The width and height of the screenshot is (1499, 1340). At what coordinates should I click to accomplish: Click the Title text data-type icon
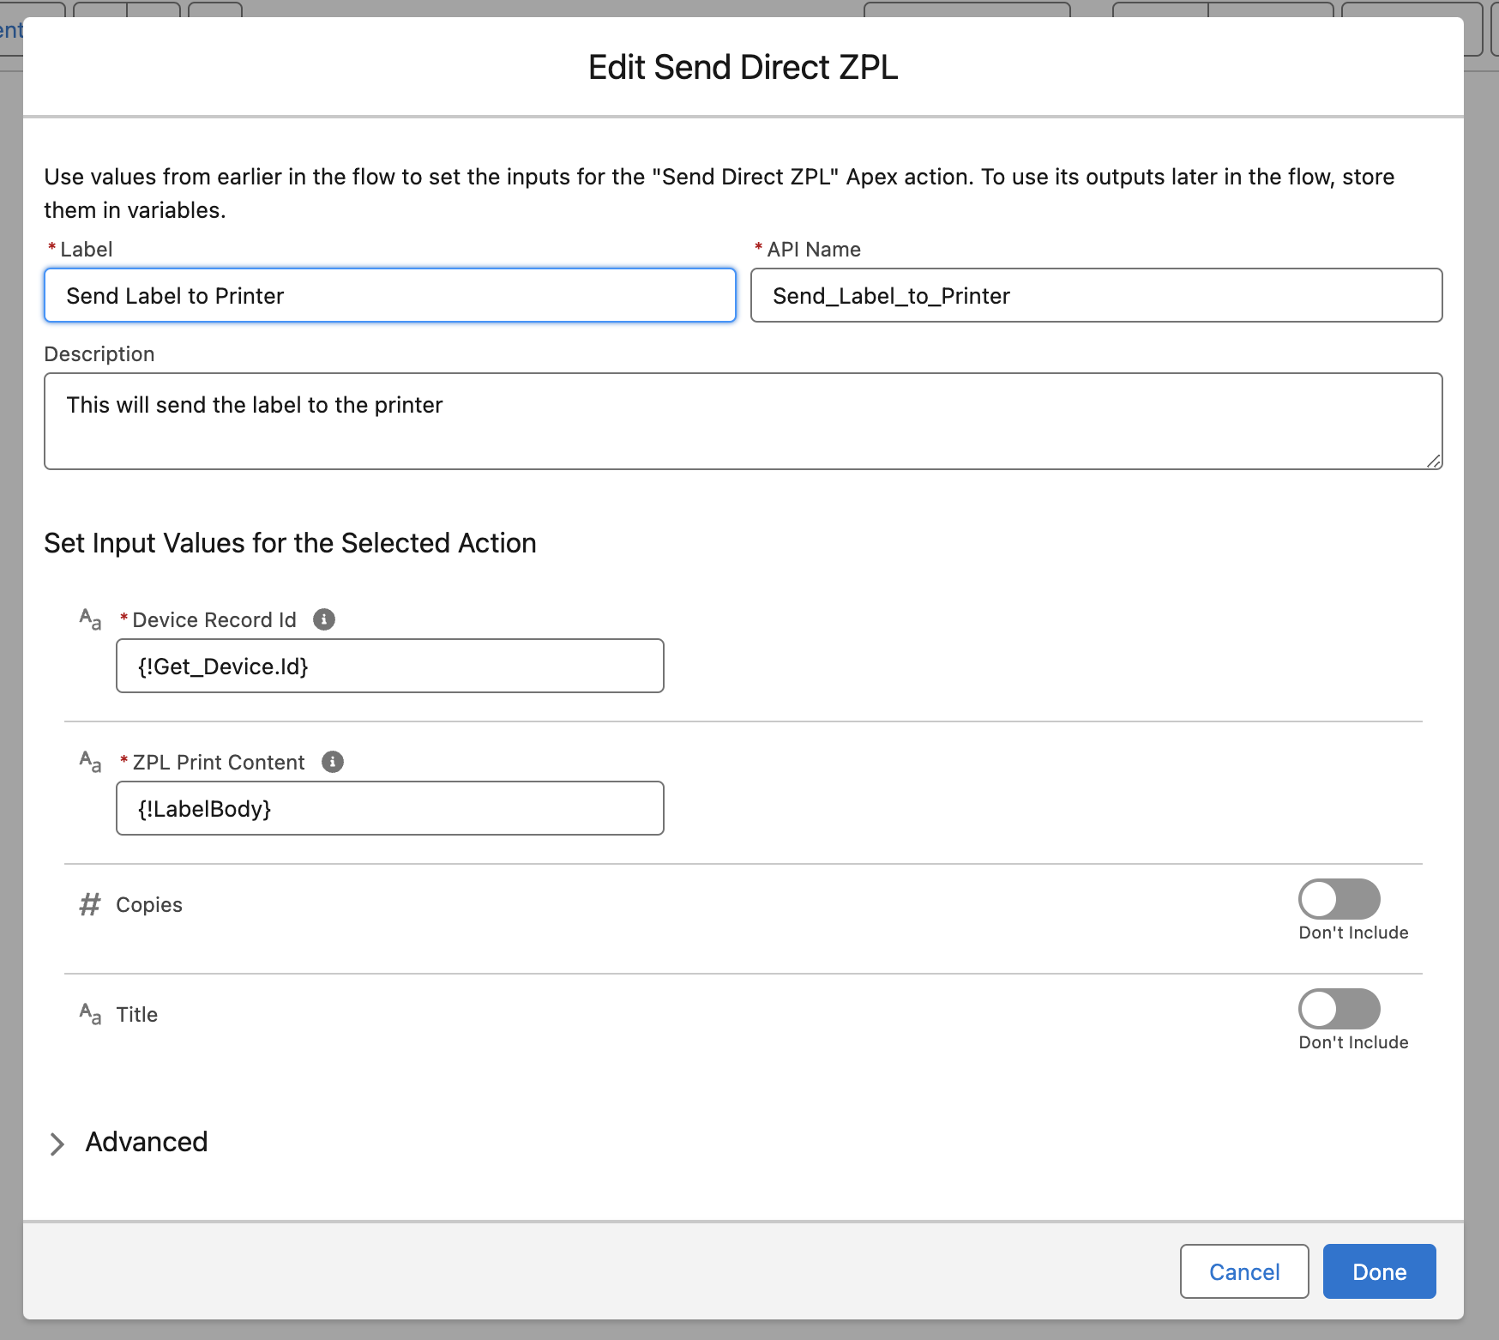click(x=88, y=1014)
